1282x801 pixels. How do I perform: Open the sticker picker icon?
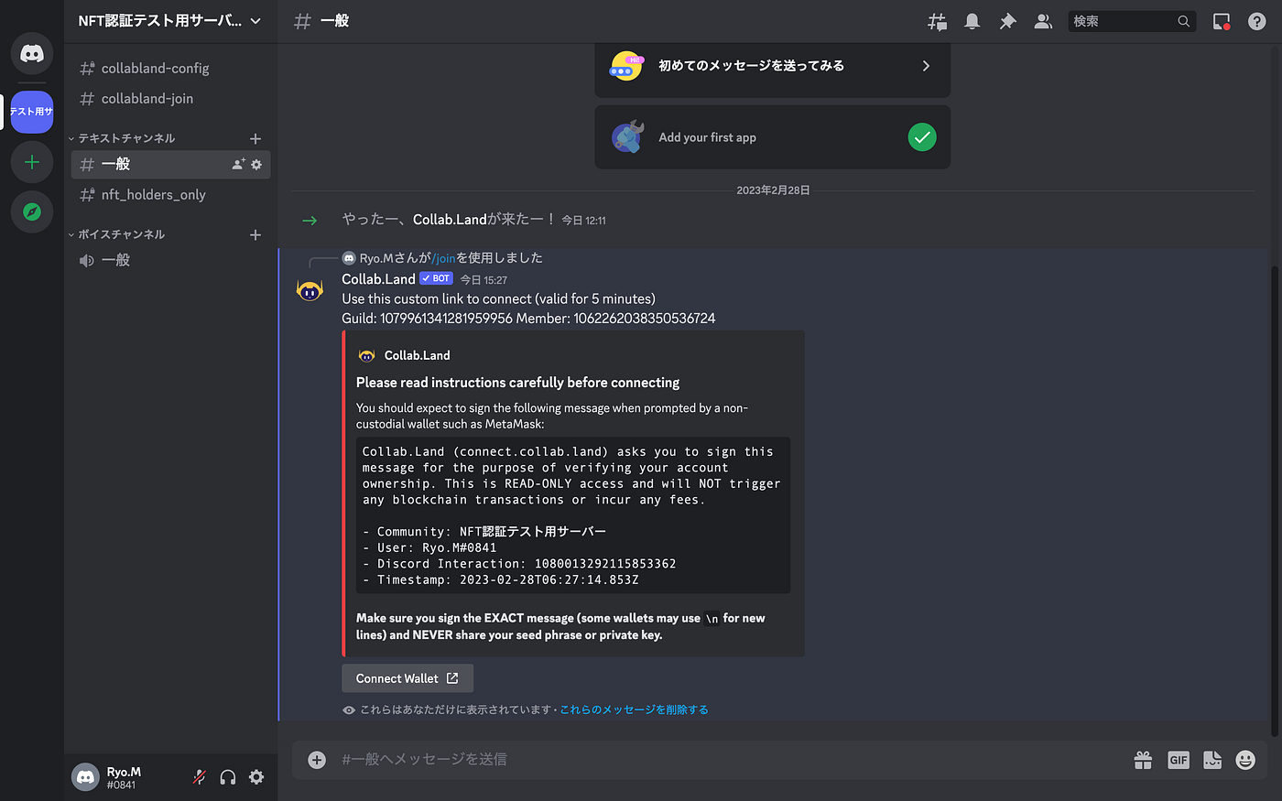tap(1212, 760)
